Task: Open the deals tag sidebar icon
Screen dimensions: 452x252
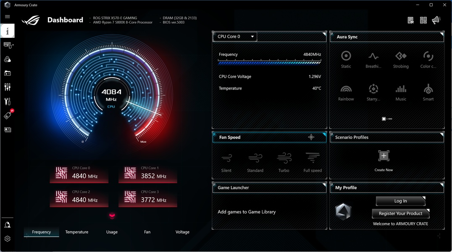Action: coord(8,115)
